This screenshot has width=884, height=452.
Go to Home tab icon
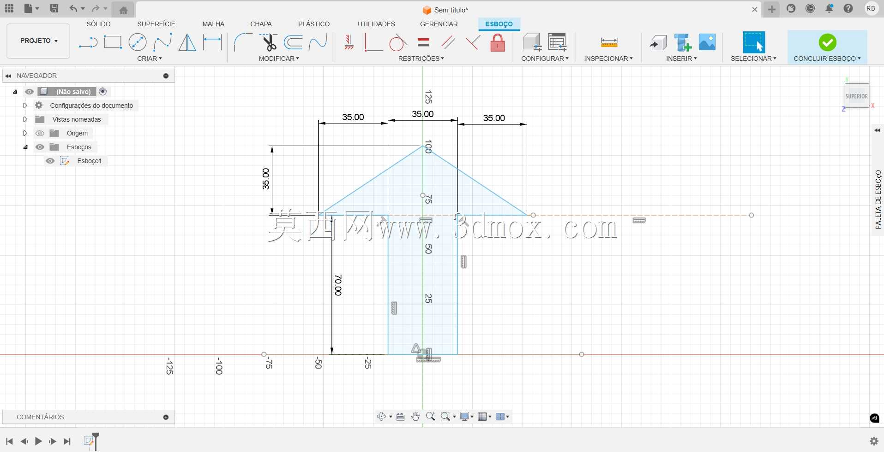[123, 10]
